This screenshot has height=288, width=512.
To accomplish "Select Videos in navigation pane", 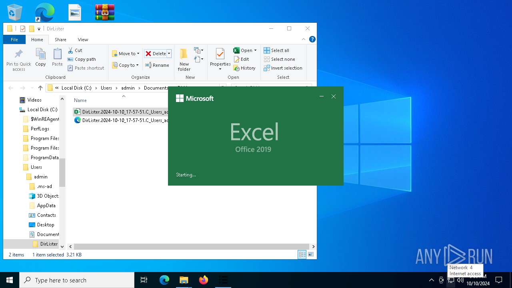I will tap(34, 100).
